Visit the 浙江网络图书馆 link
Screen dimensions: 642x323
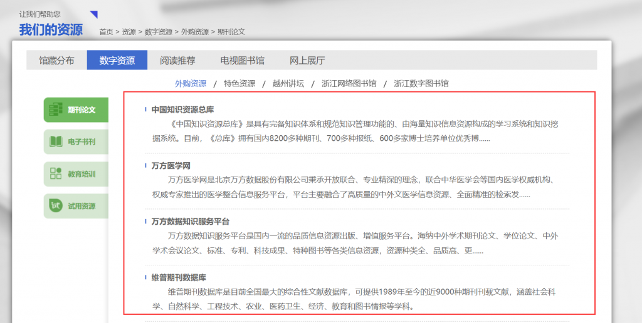coord(349,83)
